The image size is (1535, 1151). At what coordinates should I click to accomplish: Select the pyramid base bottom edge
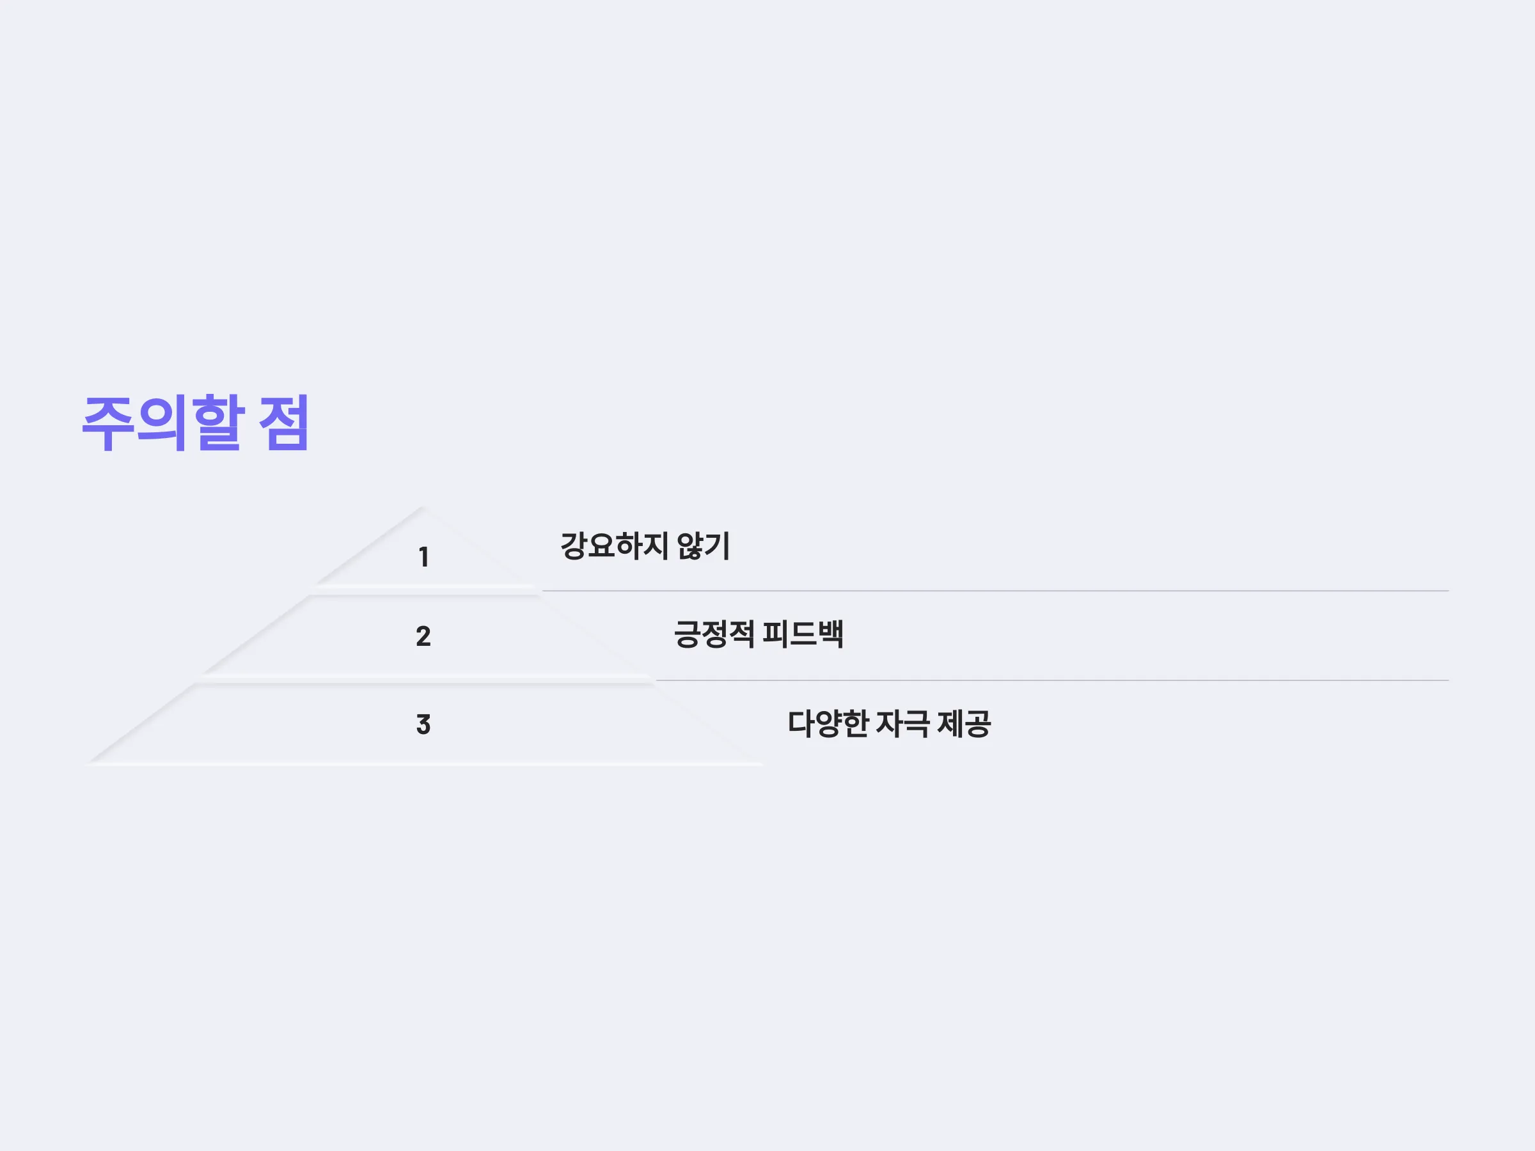tap(424, 764)
